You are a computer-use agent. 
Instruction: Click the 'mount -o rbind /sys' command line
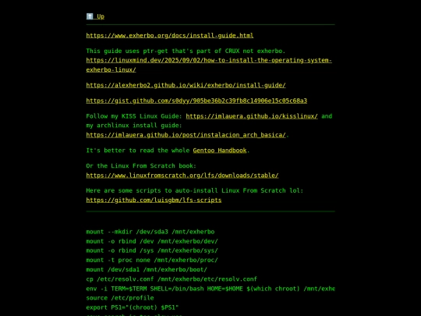pyautogui.click(x=152, y=250)
